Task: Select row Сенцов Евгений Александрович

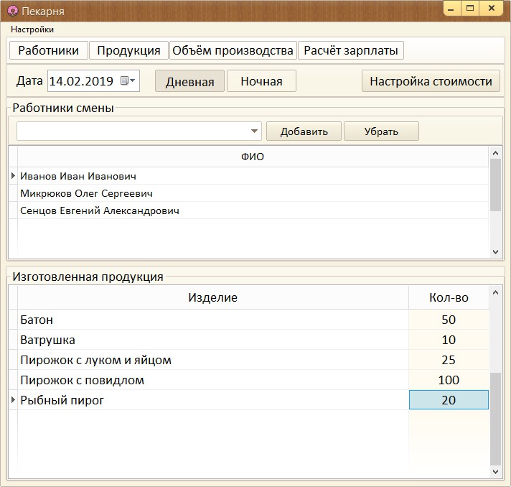Action: 253,210
